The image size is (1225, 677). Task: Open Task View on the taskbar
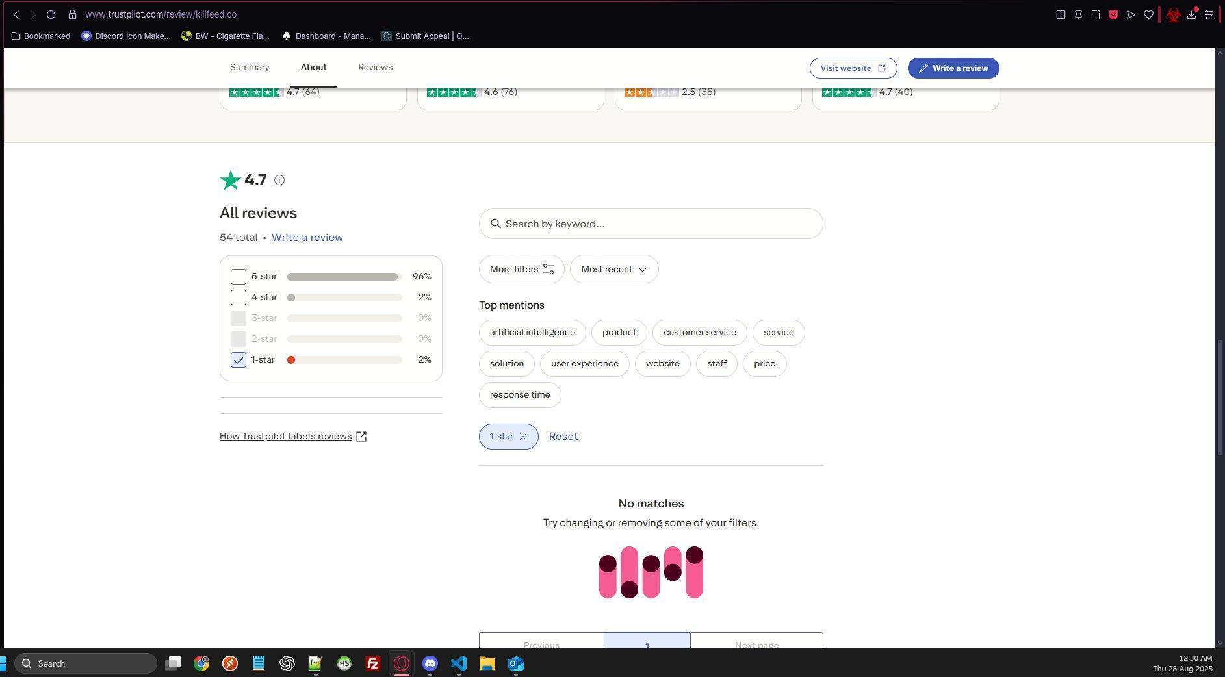[x=173, y=663]
